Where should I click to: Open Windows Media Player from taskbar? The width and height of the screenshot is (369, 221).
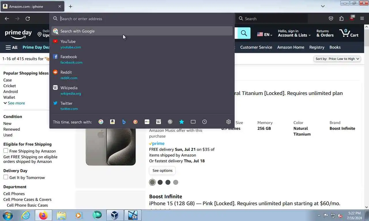(x=79, y=215)
